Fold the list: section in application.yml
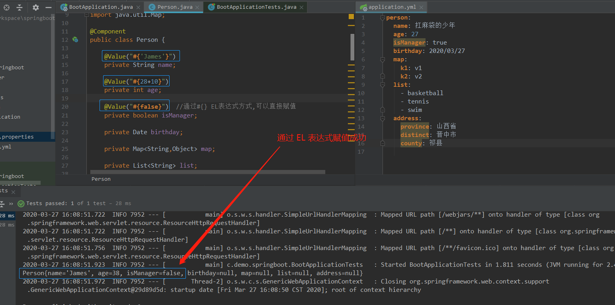 383,84
